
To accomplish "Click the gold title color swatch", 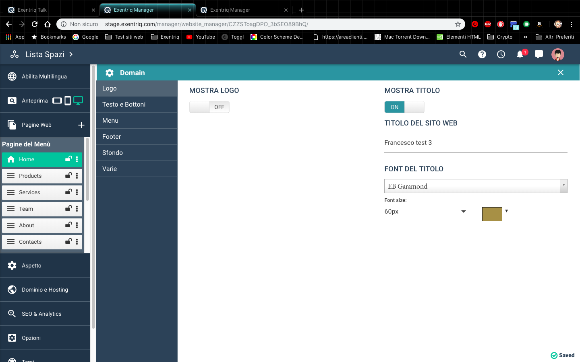I will [492, 214].
